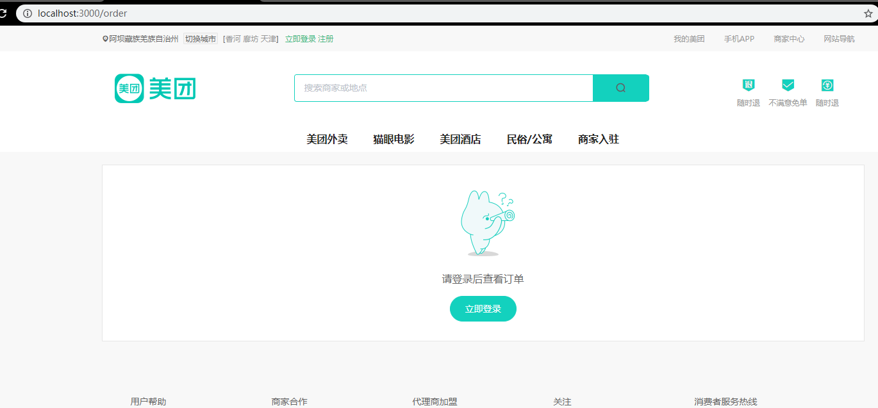The image size is (878, 408).
Task: Switch to the 美团外卖 tab
Action: pos(327,139)
